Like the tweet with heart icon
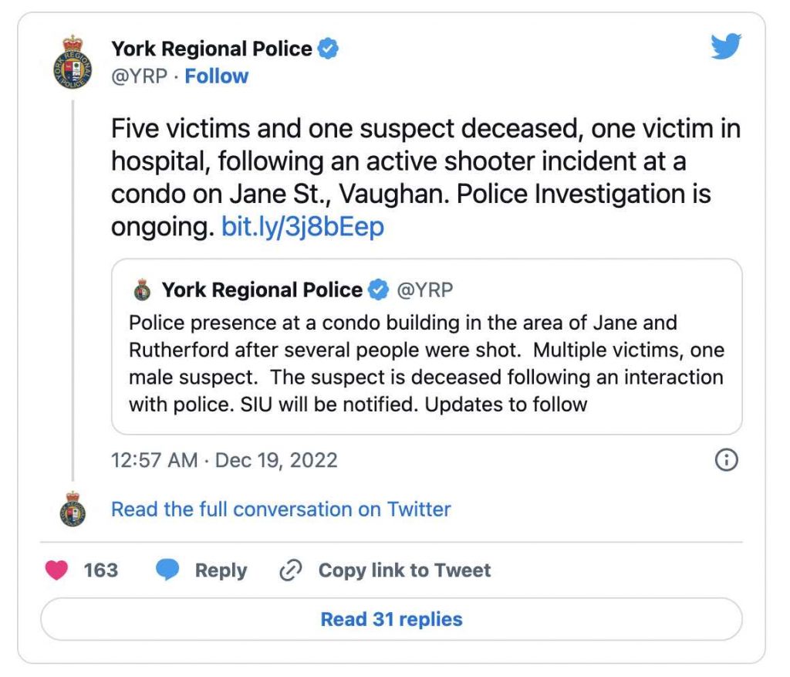This screenshot has width=790, height=677. [56, 570]
